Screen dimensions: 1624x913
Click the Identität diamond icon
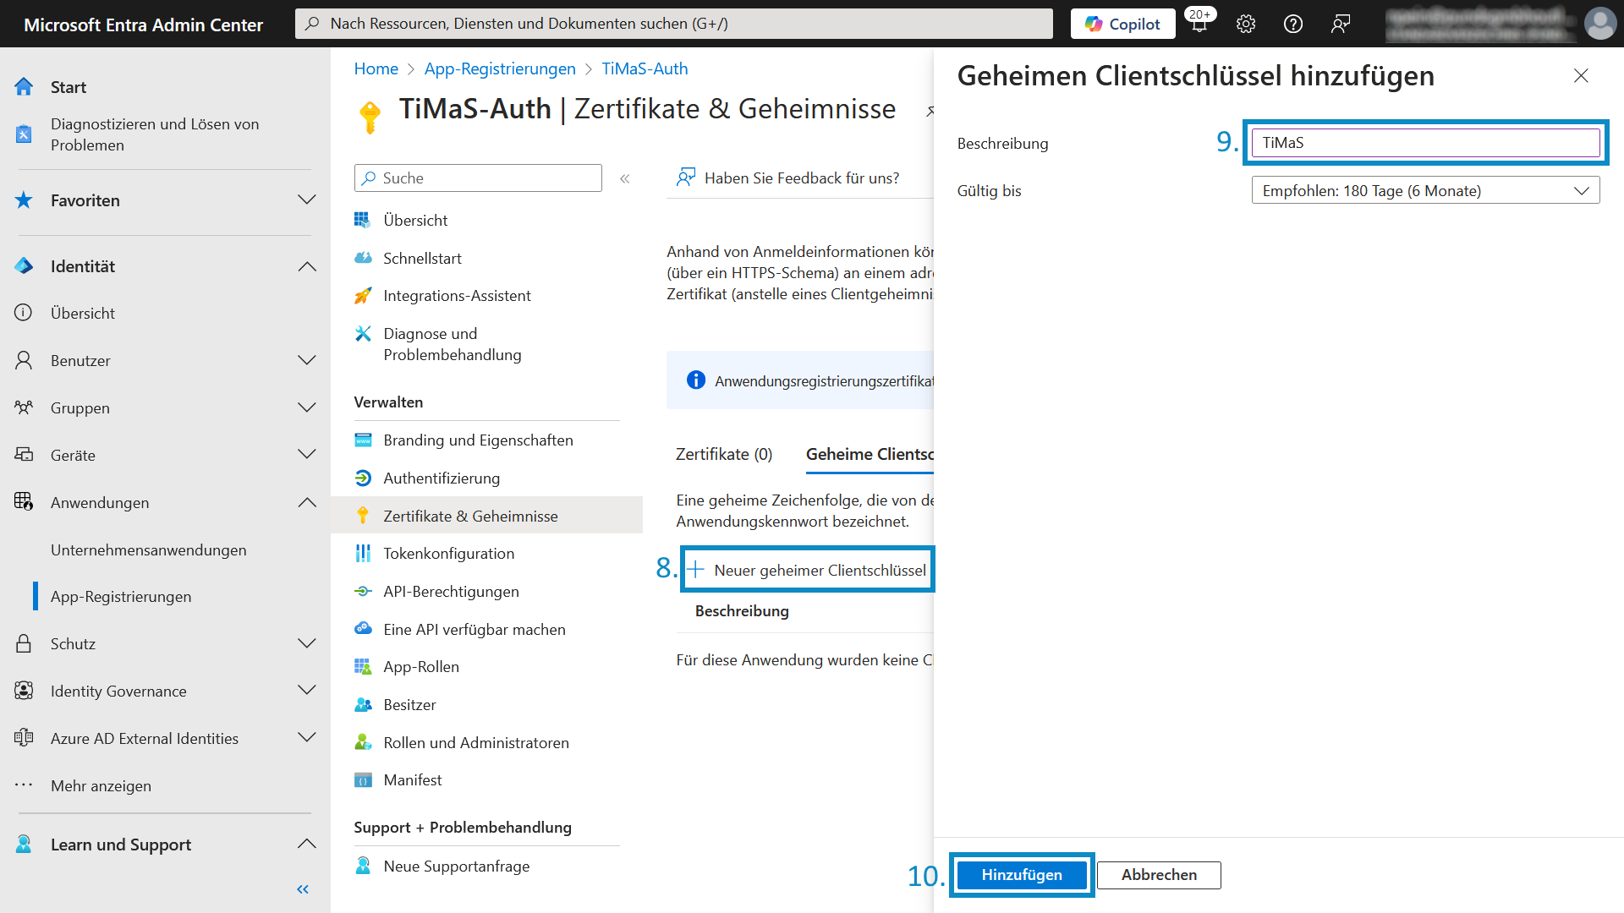click(24, 266)
